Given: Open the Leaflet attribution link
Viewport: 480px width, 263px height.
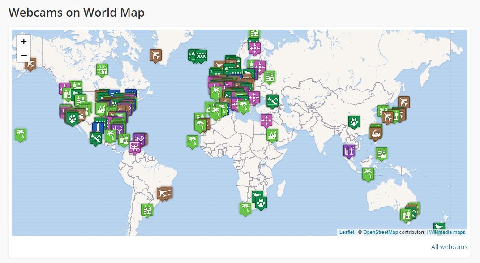Looking at the screenshot, I should pyautogui.click(x=347, y=232).
